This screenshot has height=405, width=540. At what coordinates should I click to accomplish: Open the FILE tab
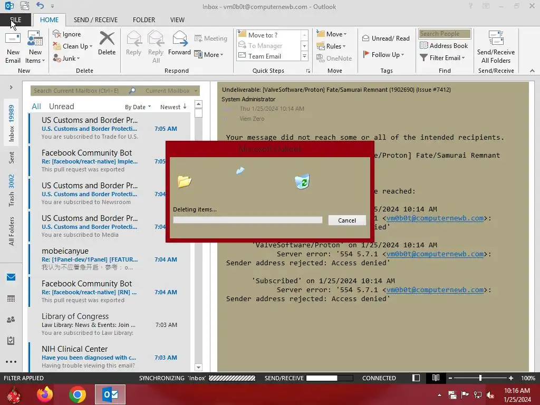[15, 20]
